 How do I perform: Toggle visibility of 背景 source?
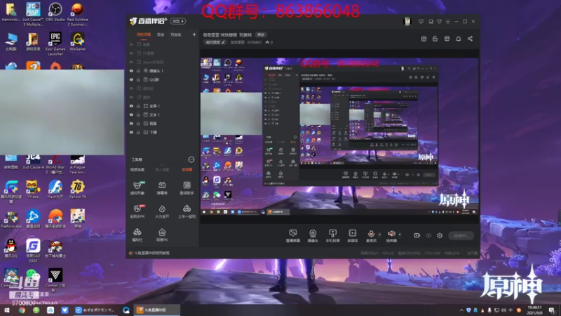click(131, 124)
